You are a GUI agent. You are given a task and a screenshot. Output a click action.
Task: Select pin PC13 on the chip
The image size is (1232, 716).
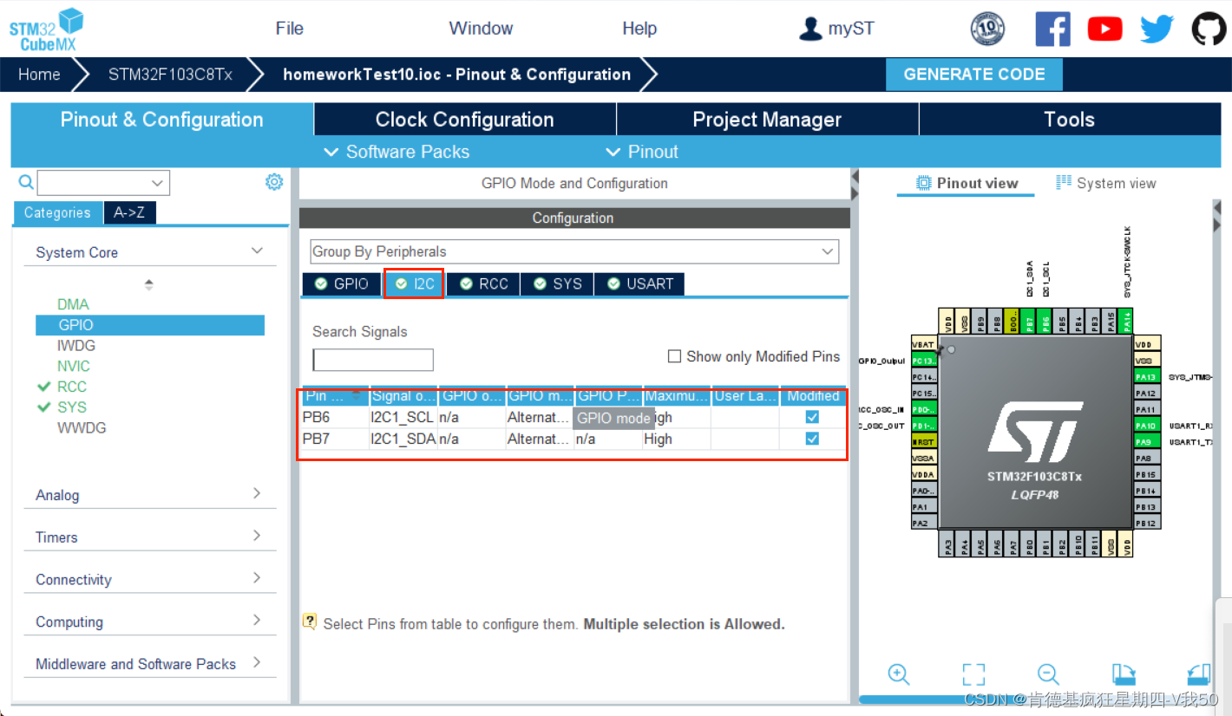point(924,360)
